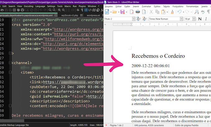Open the New document dropdown arrow in Writer
Viewport: 211px width, 127px height.
(111, 12)
